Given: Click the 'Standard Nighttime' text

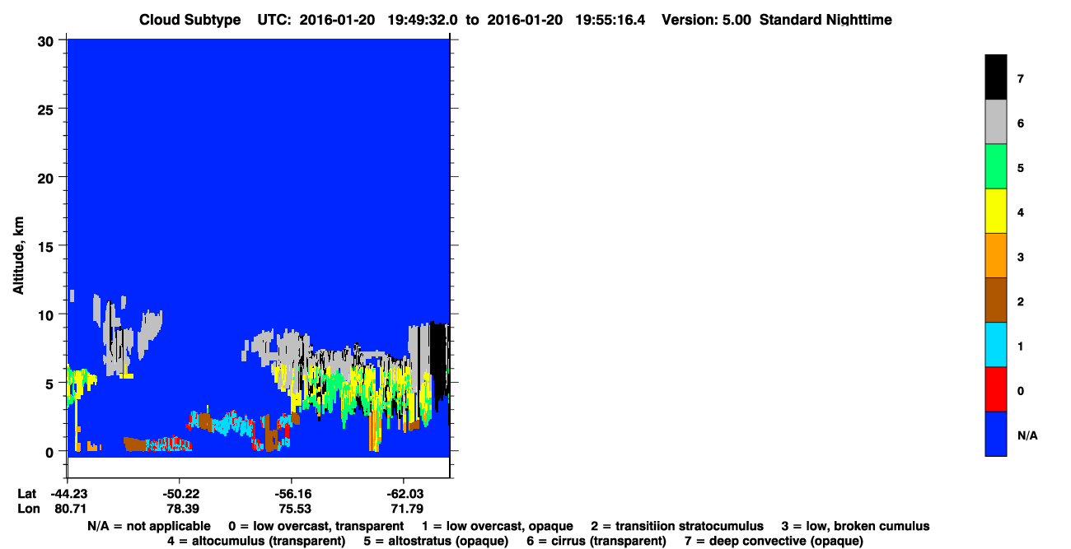Looking at the screenshot, I should 825,20.
